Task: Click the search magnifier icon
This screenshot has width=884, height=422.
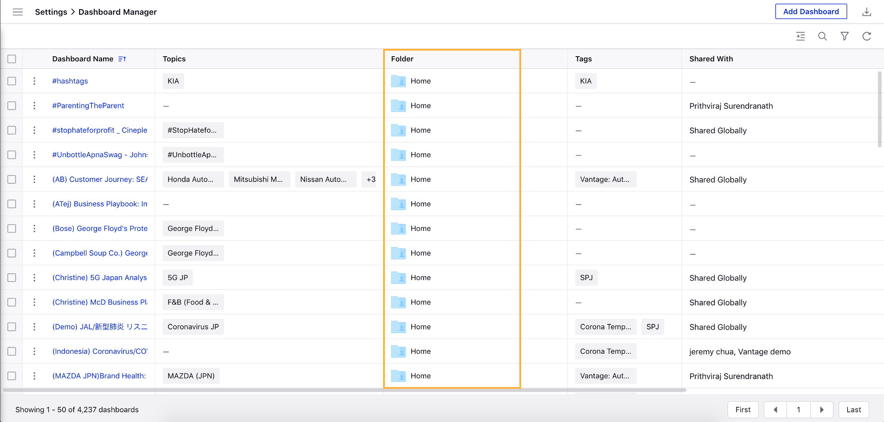Action: [822, 36]
